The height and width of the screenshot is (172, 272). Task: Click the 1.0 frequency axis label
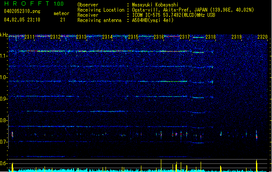(x=4, y=77)
